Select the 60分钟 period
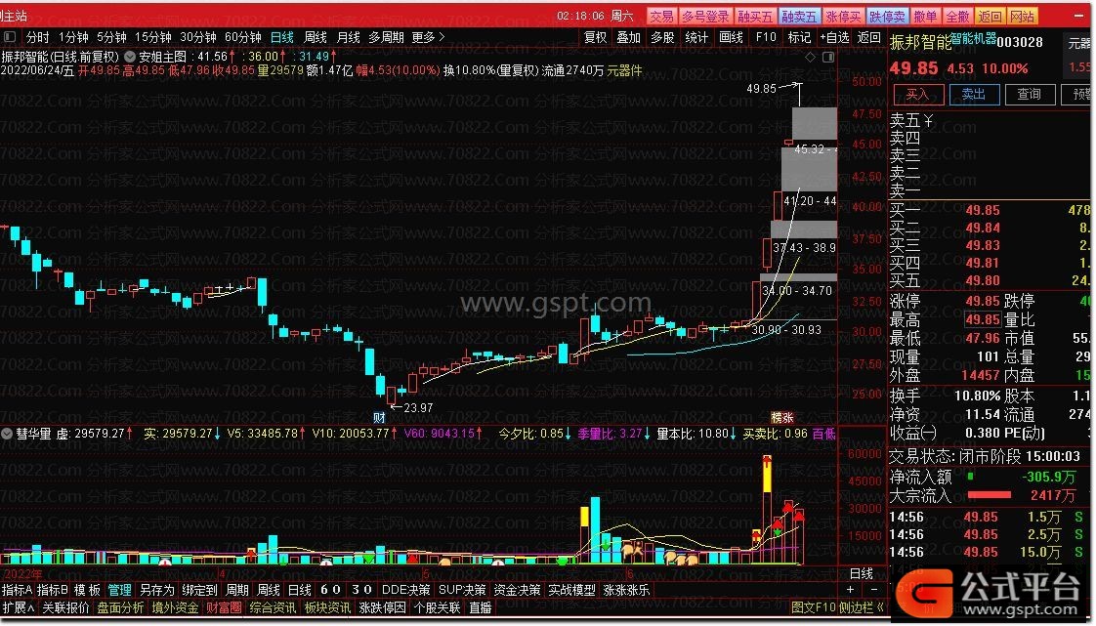This screenshot has height=626, width=1096. 242,37
